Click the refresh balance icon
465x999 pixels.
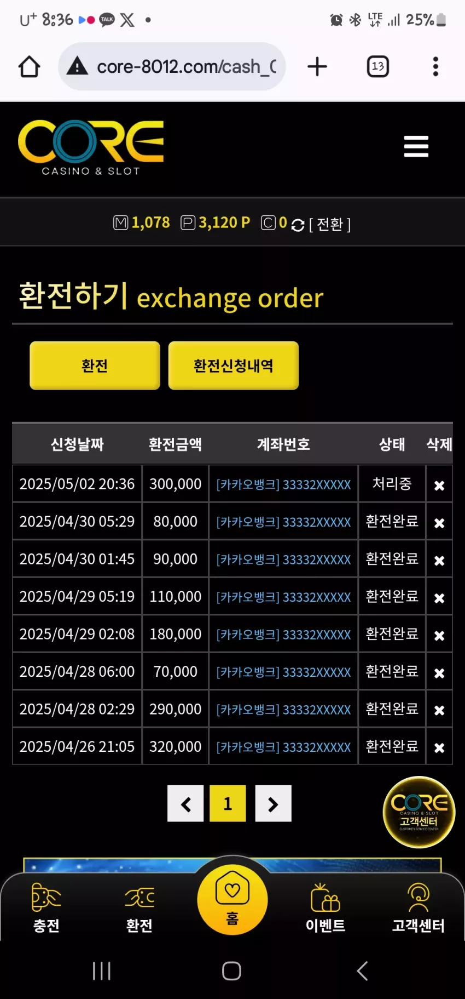coord(298,225)
